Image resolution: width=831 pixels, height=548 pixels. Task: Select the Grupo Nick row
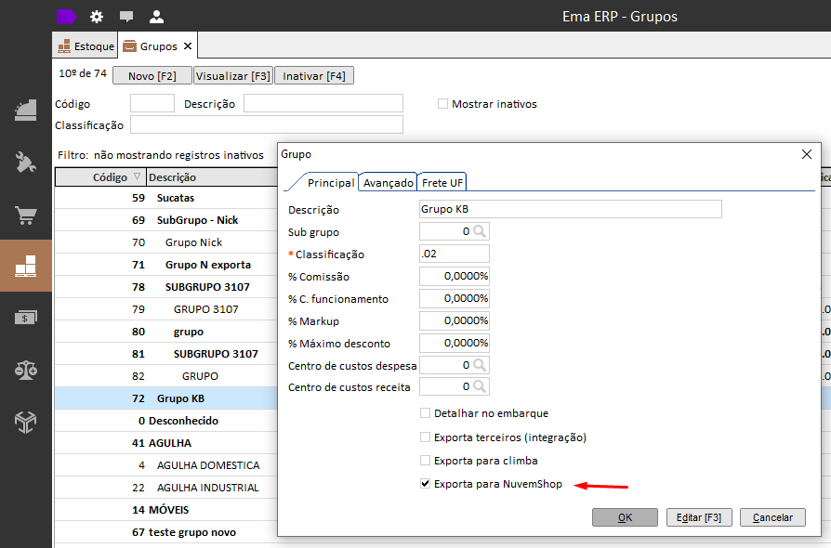coord(166,242)
